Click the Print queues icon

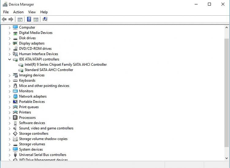(x=15, y=107)
